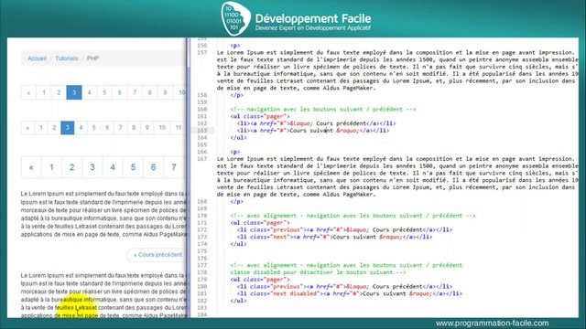
Task: Select page 5 in top default-size pagination
Action: click(104, 92)
